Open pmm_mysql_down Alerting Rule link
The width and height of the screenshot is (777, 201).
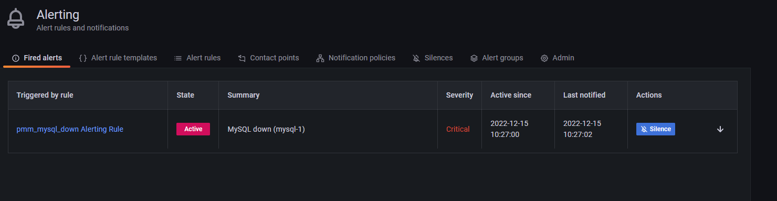pyautogui.click(x=70, y=129)
